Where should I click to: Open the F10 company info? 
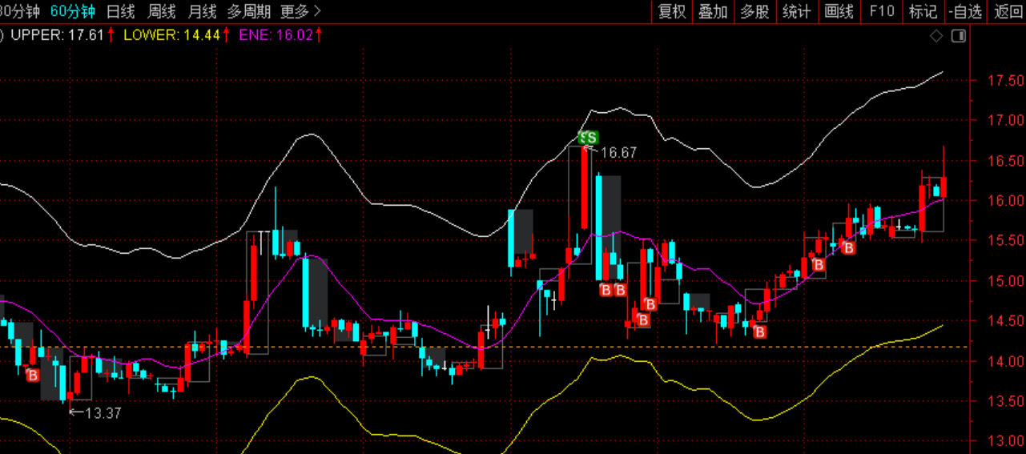881,11
